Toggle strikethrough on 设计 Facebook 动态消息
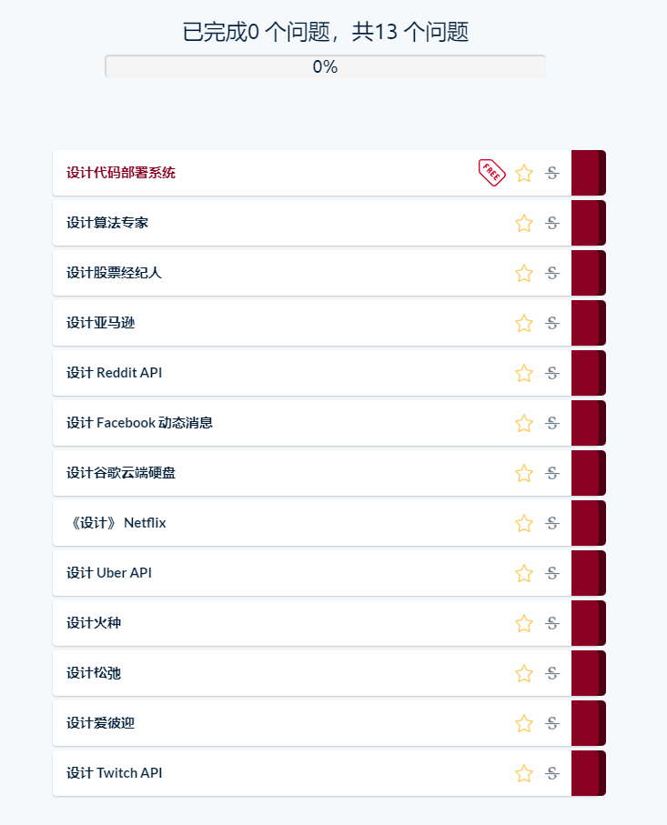Screen dimensions: 667x825 (x=551, y=423)
